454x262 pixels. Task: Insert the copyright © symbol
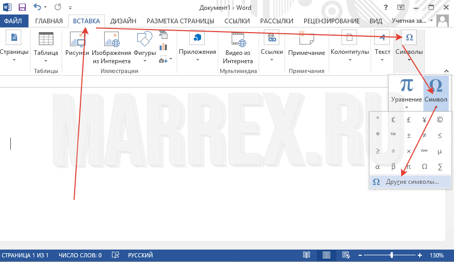pyautogui.click(x=440, y=120)
